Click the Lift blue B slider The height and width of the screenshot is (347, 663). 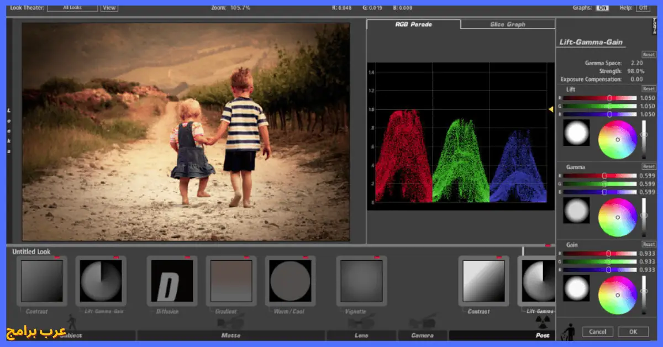[600, 114]
